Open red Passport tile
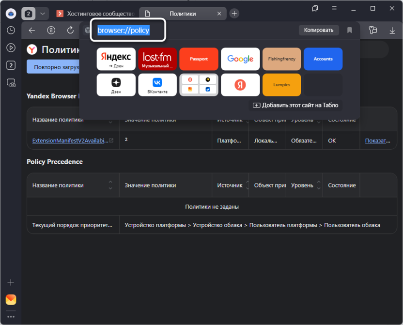Image resolution: width=403 pixels, height=325 pixels. (x=199, y=59)
